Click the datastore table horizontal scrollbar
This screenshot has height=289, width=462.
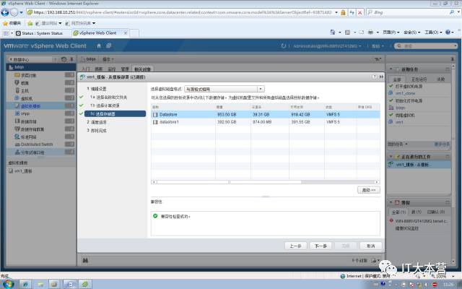coord(229,182)
